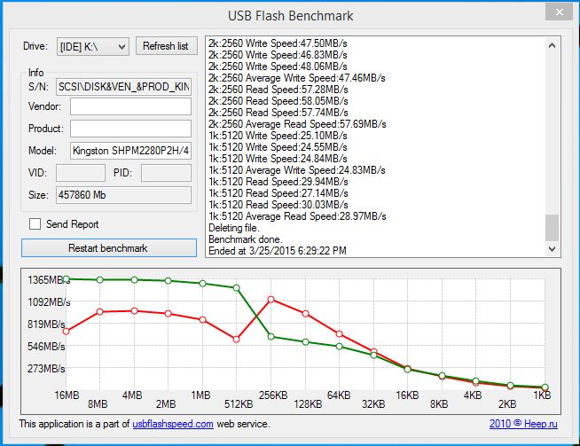Click the green data point at 16MB
The height and width of the screenshot is (446, 580).
coord(67,278)
